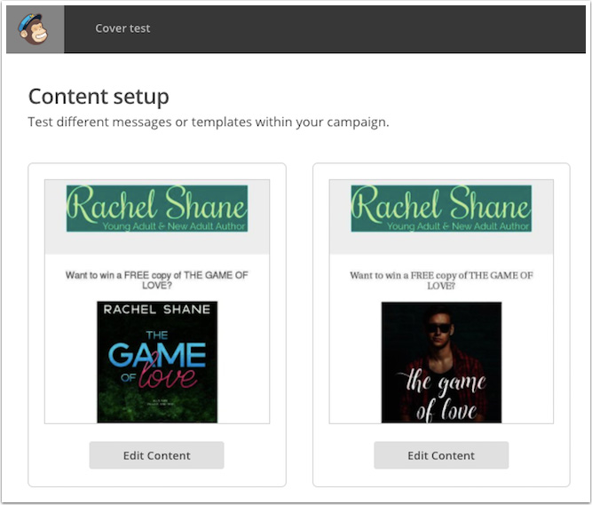Viewport: 592px width, 505px height.
Task: Click the 'Cover test' campaign title
Action: pos(122,28)
